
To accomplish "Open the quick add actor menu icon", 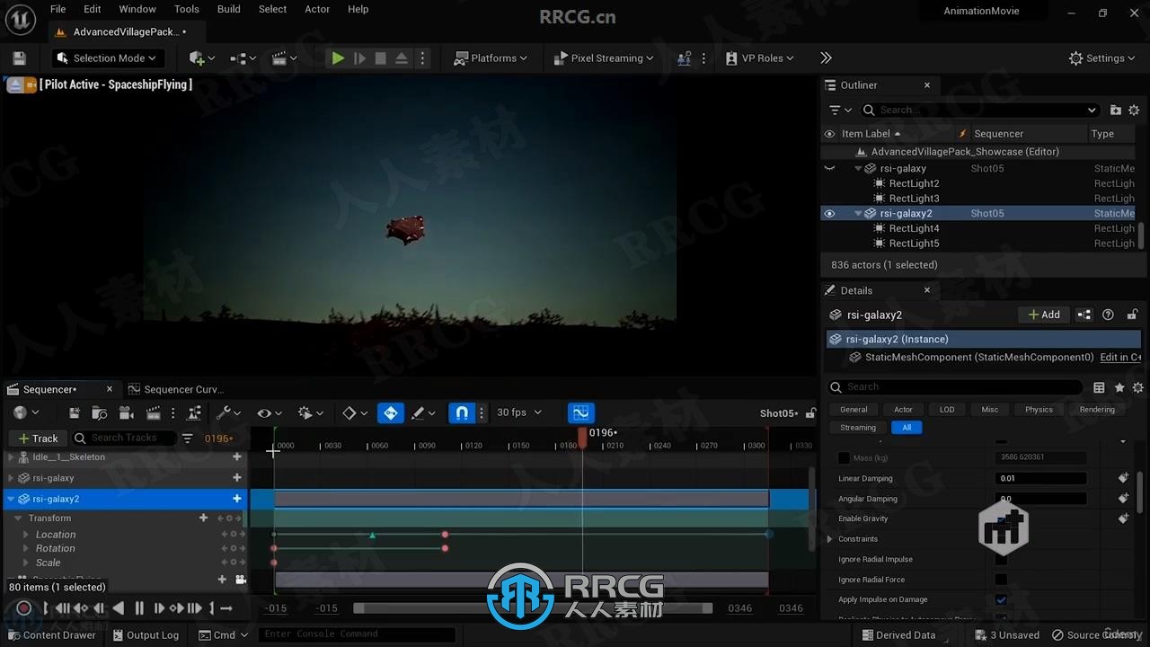I will 202,58.
